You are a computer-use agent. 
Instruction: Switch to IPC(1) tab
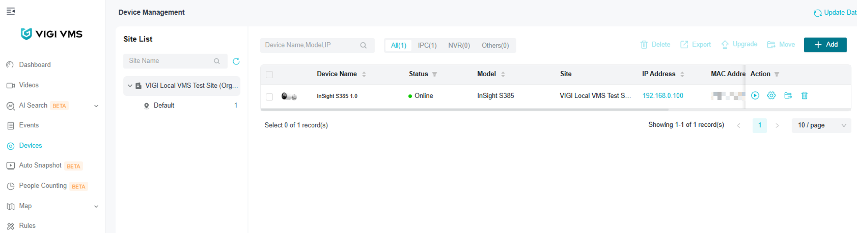(x=427, y=45)
